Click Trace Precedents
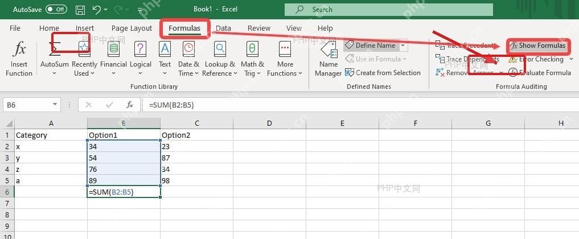This screenshot has width=579, height=239. [x=465, y=46]
